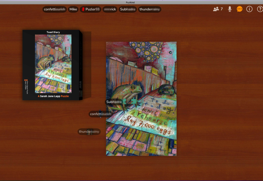
Task: Open the orange chat bubble icon
Action: coord(240,9)
